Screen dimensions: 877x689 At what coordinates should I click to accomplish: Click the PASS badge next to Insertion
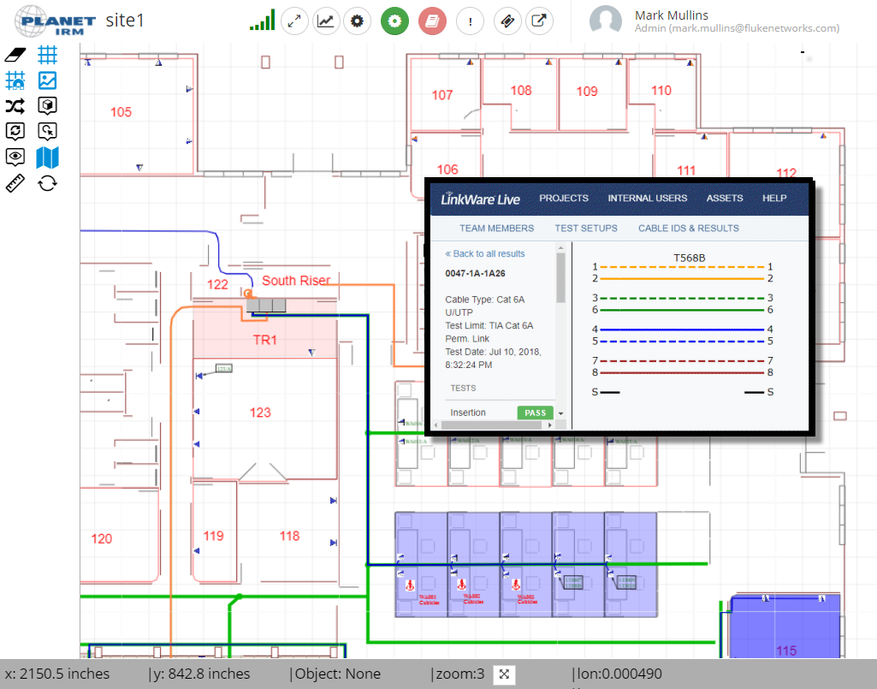click(535, 412)
